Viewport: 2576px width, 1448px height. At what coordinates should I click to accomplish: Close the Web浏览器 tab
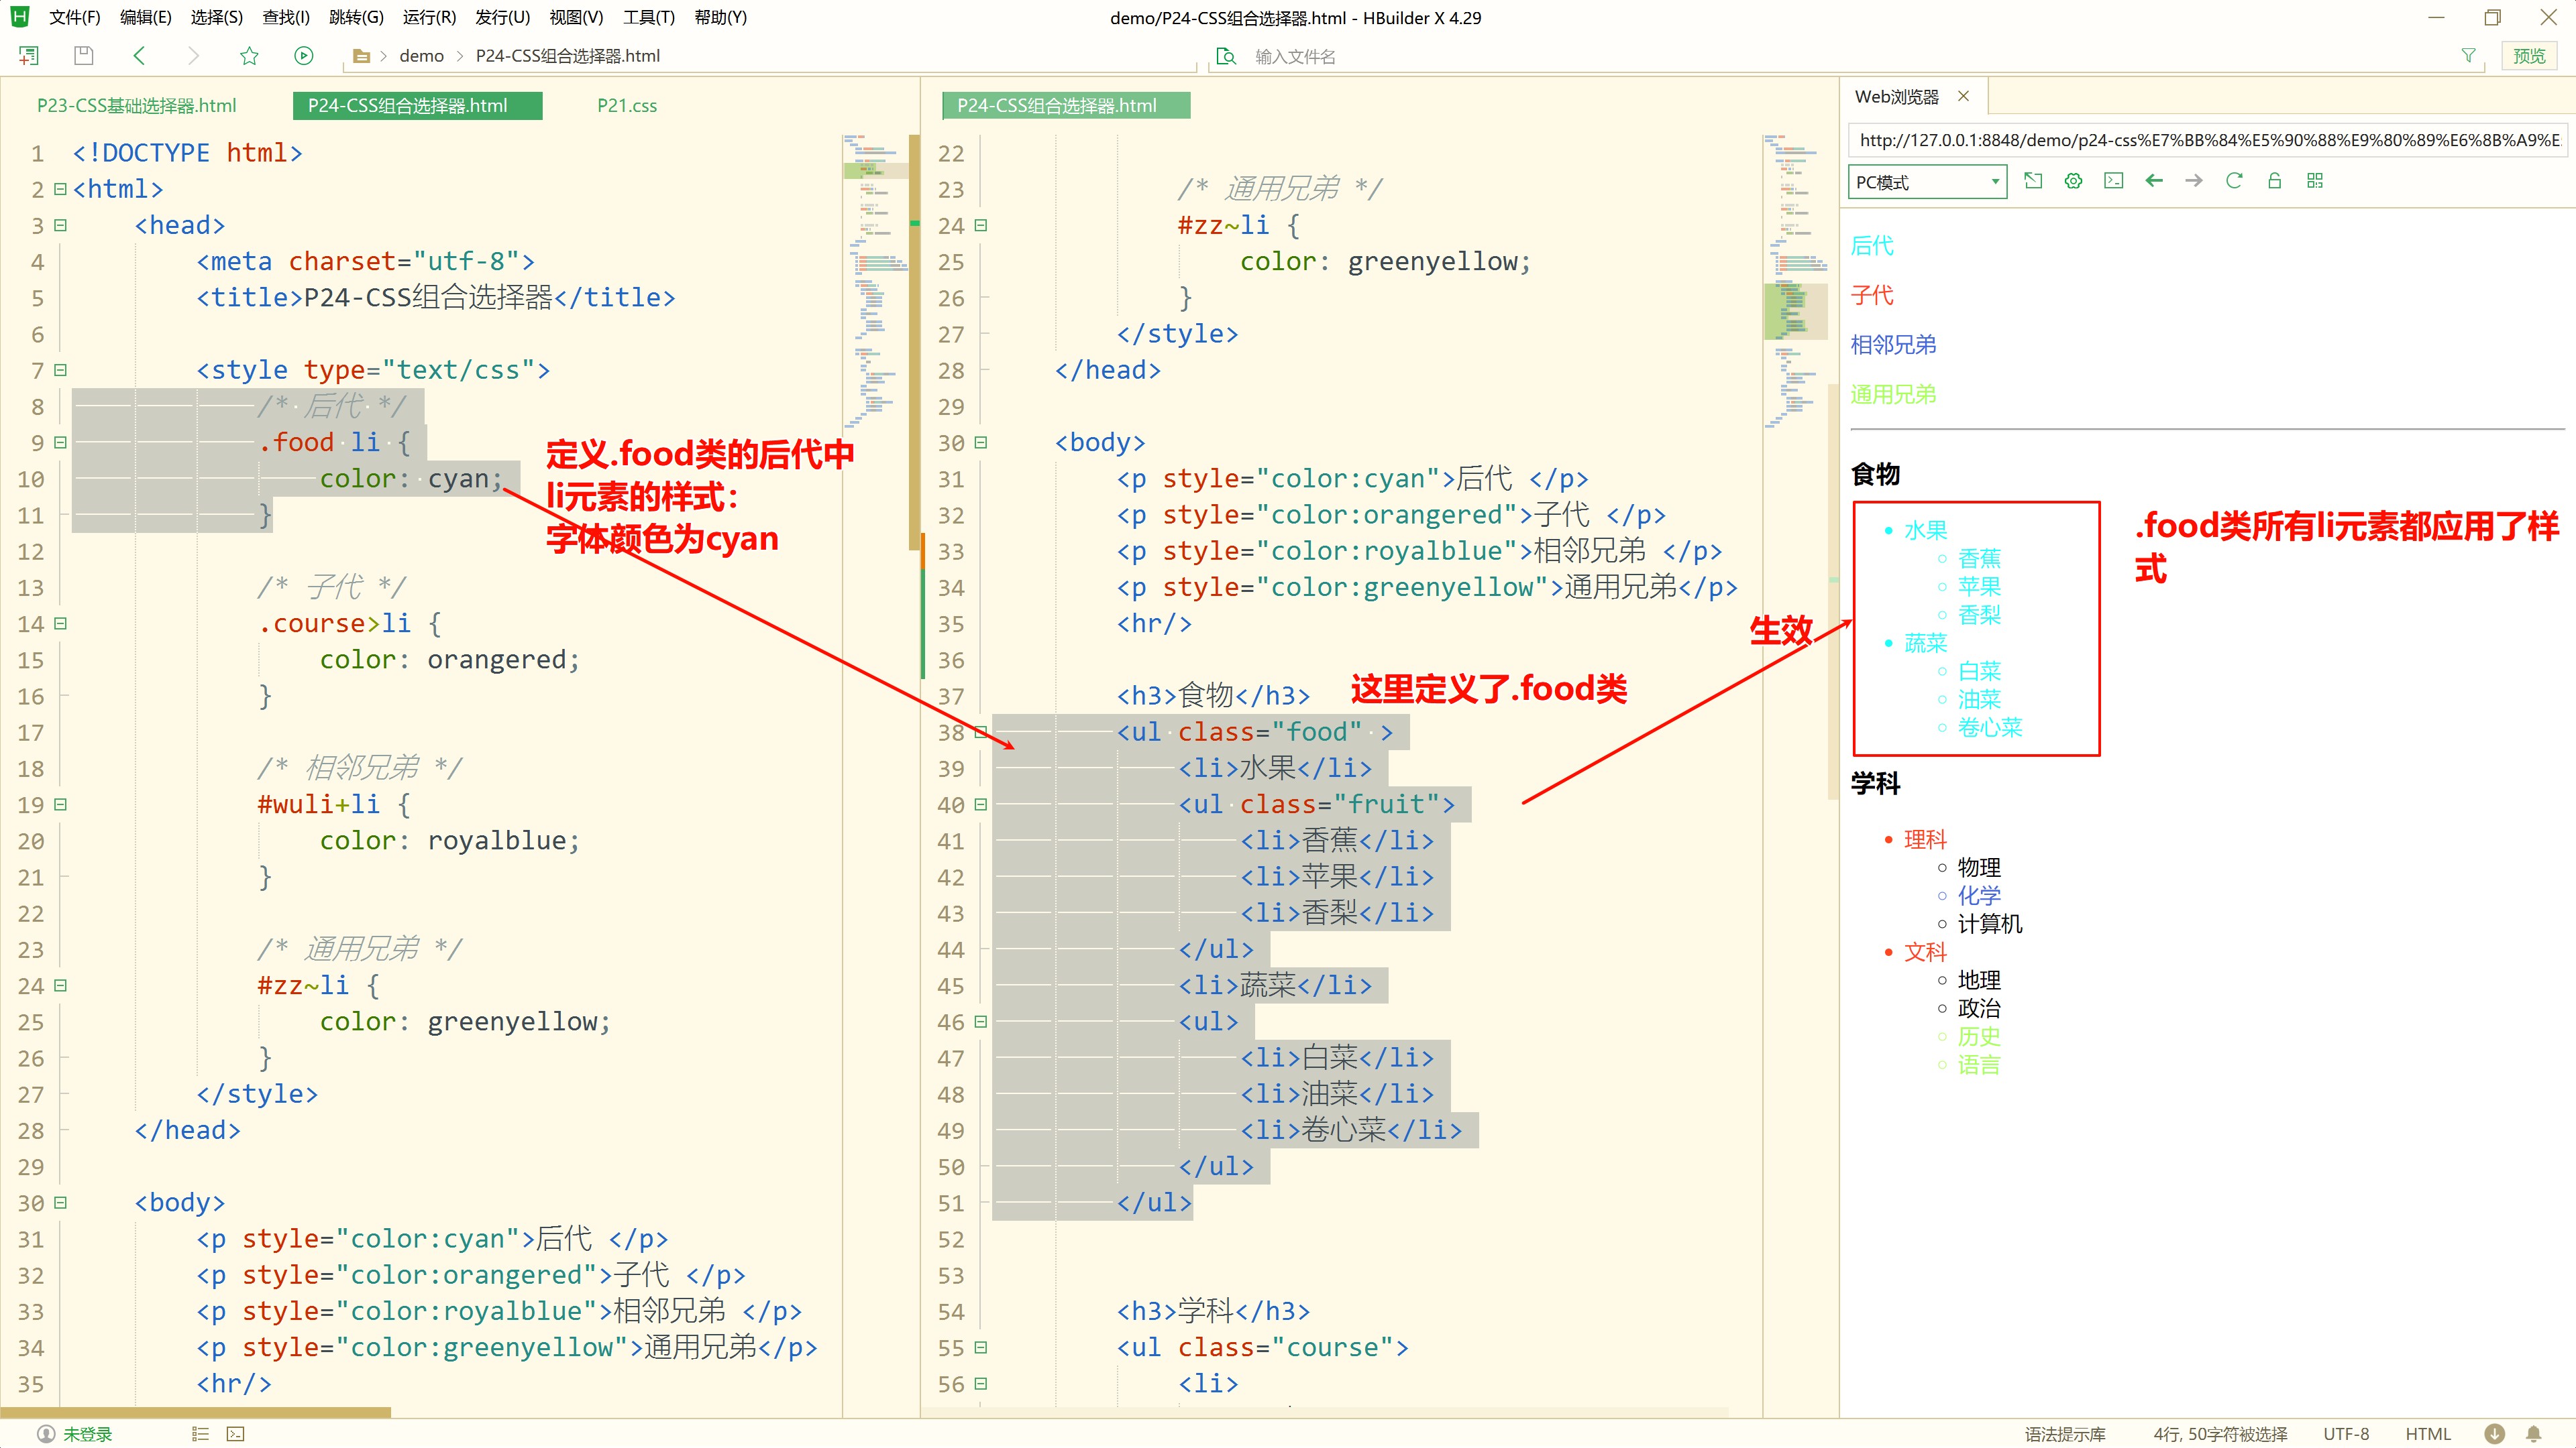(x=1964, y=96)
